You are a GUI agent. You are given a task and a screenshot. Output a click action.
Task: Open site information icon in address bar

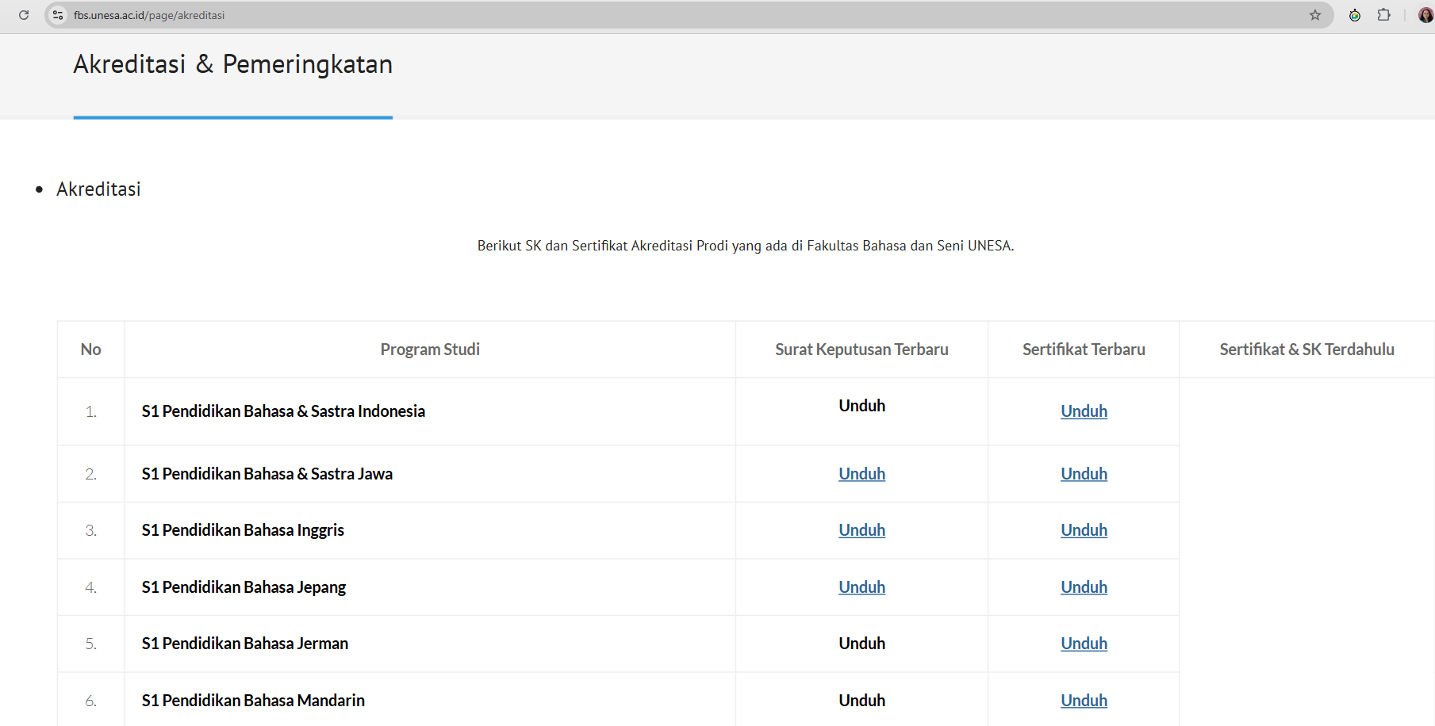pos(58,15)
